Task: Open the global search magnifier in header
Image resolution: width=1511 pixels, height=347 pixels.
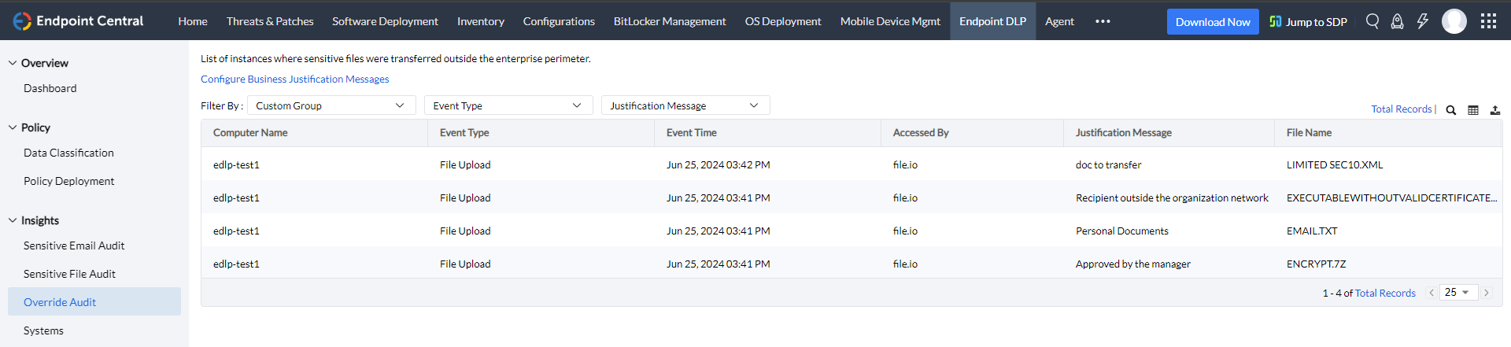Action: tap(1372, 21)
